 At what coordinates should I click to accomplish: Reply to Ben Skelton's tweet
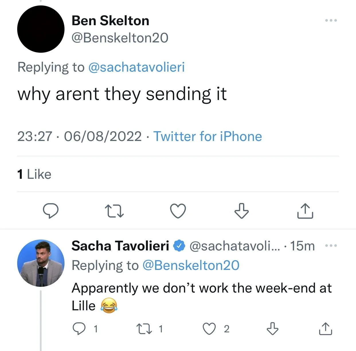tap(51, 211)
